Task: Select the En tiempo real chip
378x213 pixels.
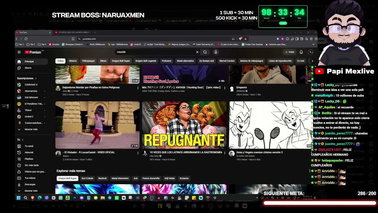Action: [x=207, y=61]
